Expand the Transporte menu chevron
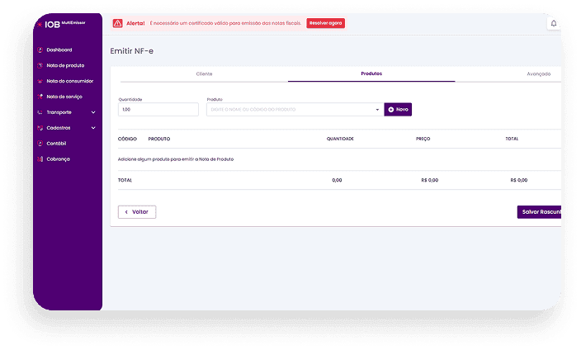 click(x=93, y=112)
